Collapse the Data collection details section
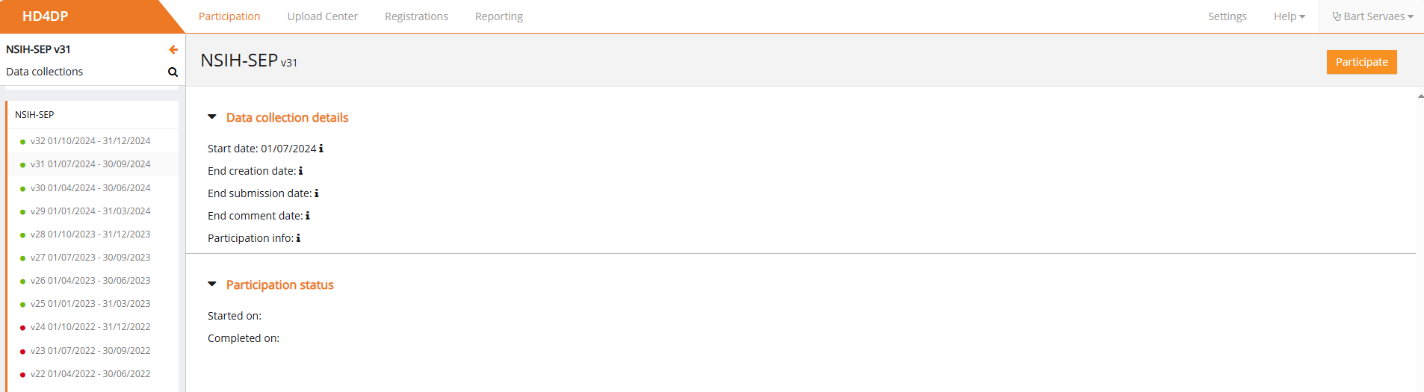Viewport: 1424px width, 392px height. point(212,117)
